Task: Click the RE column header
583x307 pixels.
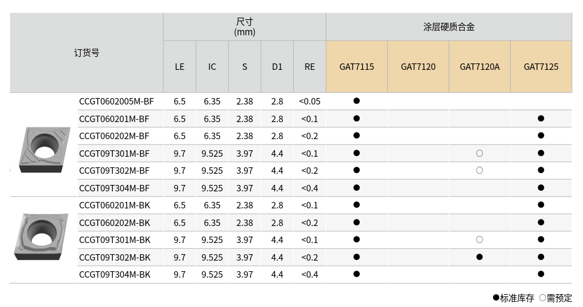Action: [310, 66]
